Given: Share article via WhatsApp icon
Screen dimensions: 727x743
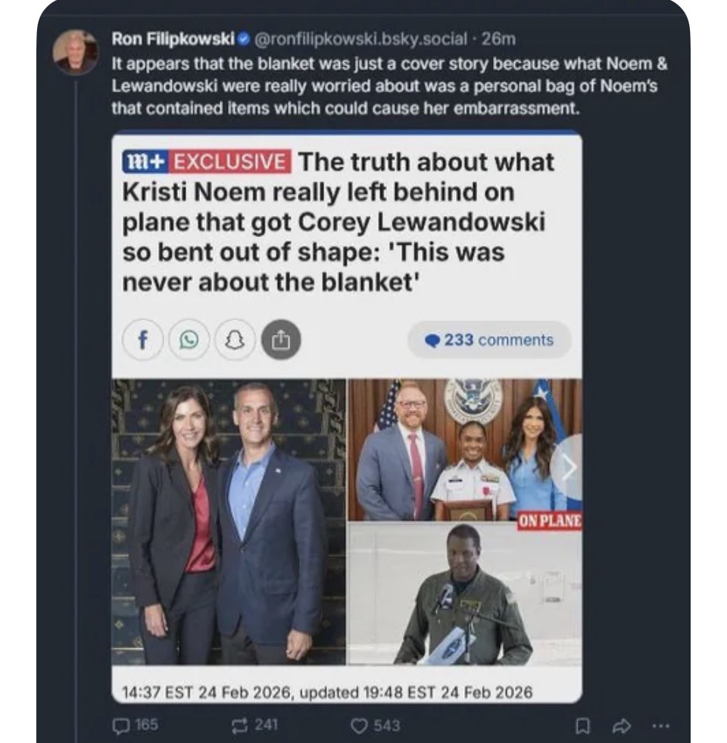Looking at the screenshot, I should click(189, 340).
